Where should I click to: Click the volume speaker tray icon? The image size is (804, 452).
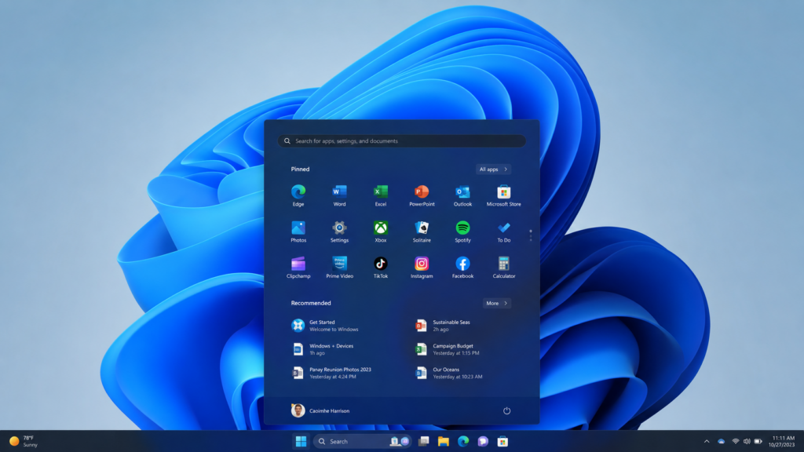747,441
